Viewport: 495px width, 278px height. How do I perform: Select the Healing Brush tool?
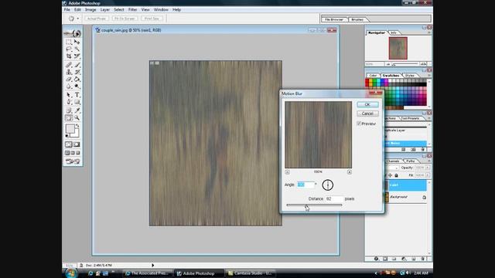point(69,65)
